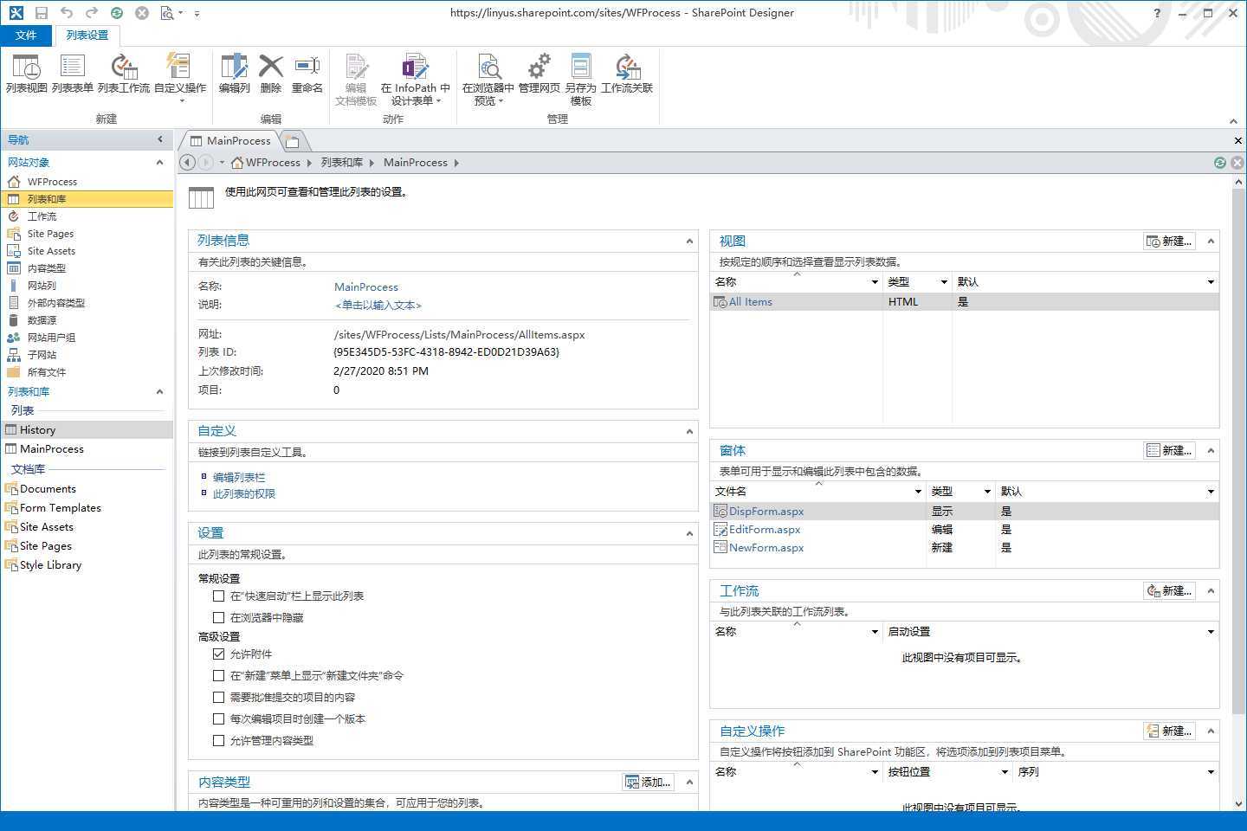This screenshot has height=831, width=1247.
Task: Switch to the MainProcess document tab
Action: click(230, 140)
